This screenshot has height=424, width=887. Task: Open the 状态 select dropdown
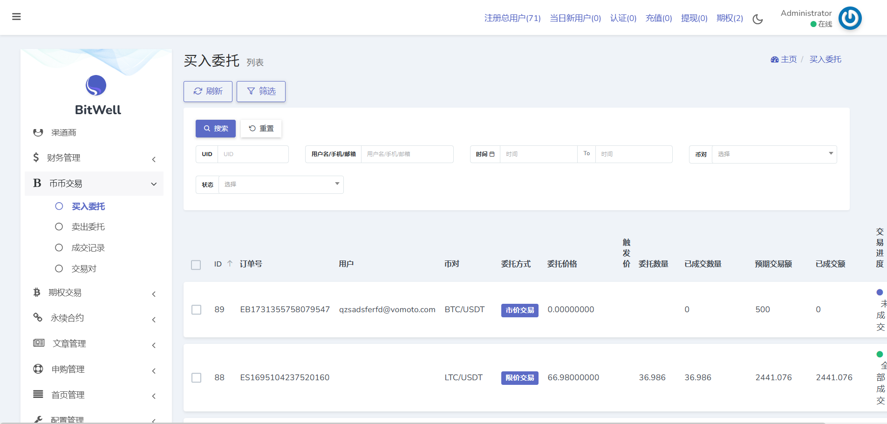click(x=281, y=185)
